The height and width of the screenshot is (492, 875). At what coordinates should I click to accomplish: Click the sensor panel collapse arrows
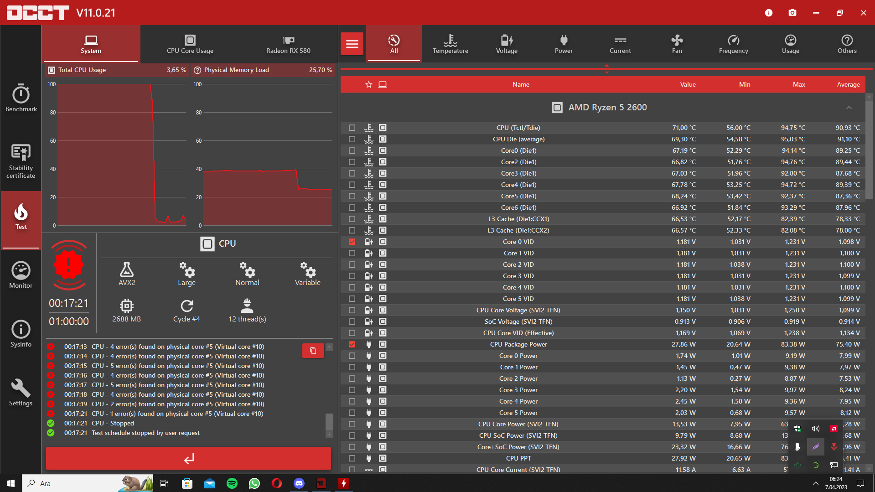click(x=606, y=69)
